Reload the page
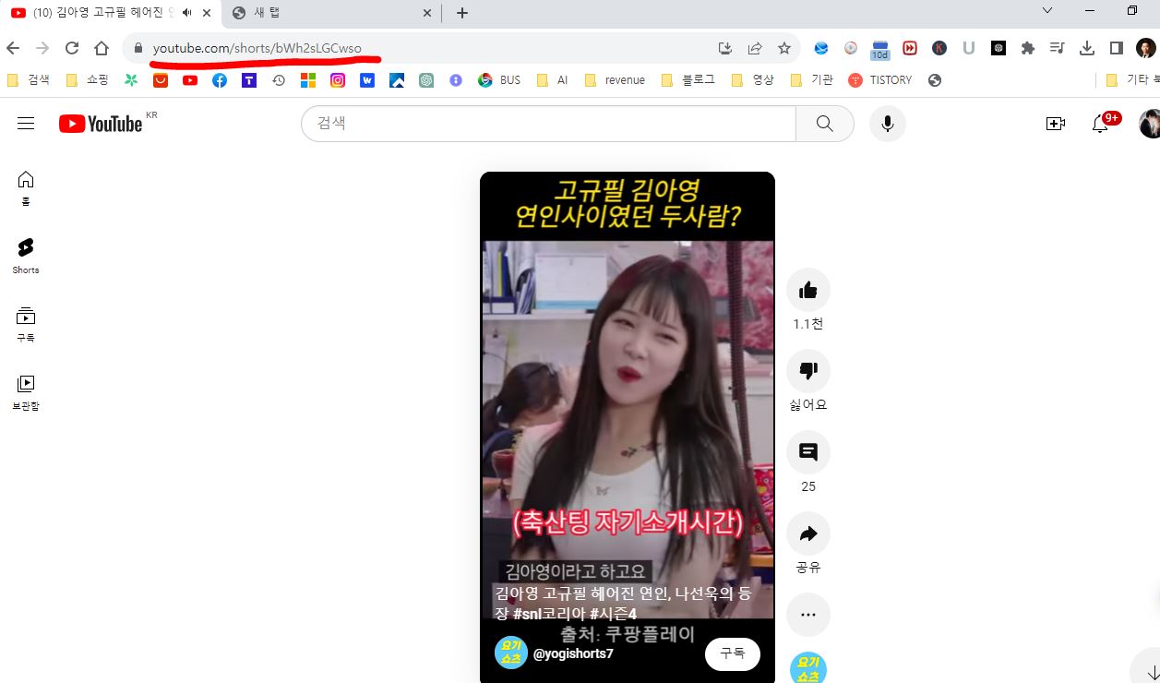Screen dimensions: 1160x683 tap(72, 48)
